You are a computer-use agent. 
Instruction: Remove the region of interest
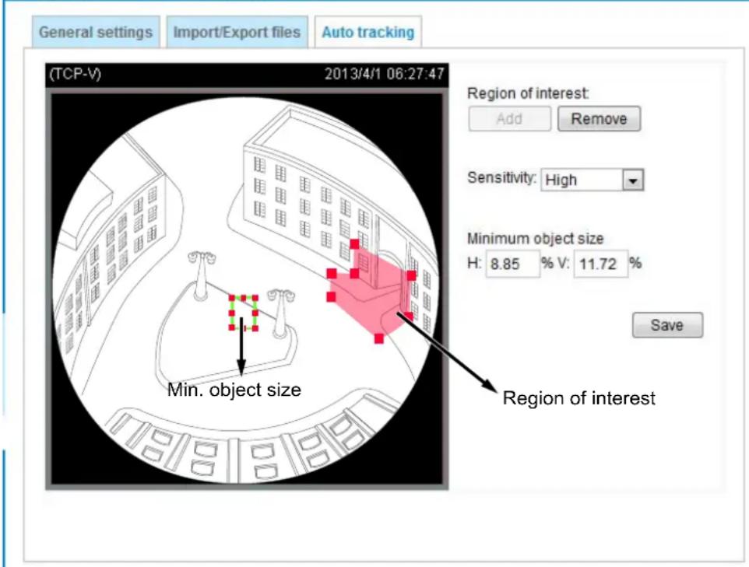[x=599, y=119]
